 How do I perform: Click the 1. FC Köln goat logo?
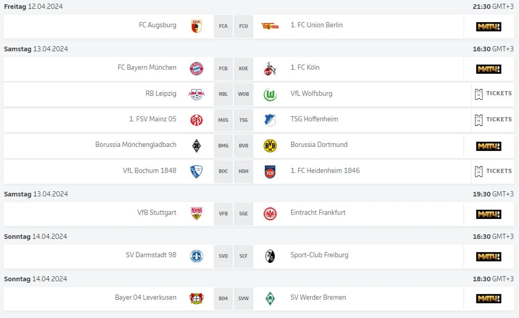point(270,69)
